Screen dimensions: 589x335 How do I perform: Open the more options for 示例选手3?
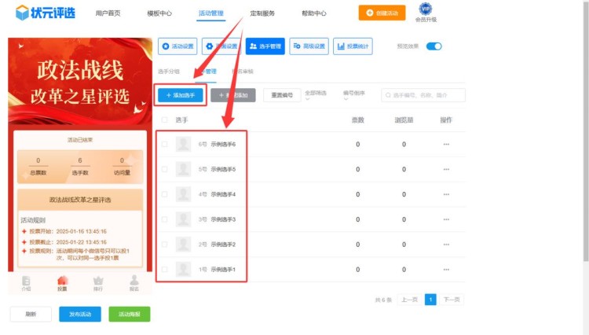446,219
